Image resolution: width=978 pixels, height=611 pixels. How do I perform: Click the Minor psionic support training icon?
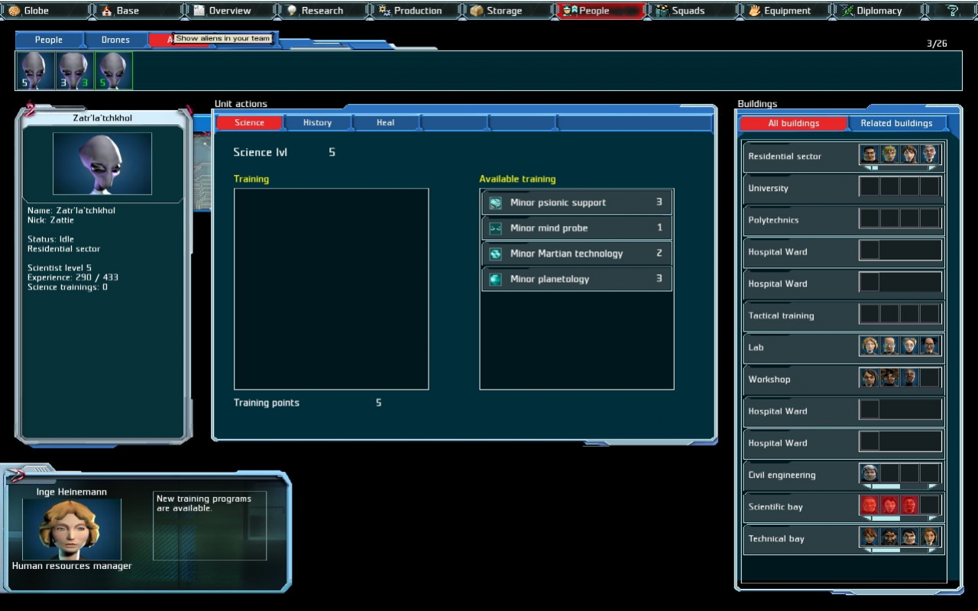point(496,202)
